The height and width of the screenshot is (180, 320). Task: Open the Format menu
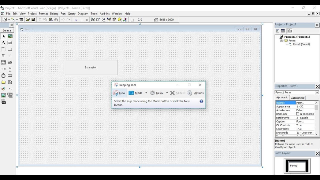coord(43,14)
